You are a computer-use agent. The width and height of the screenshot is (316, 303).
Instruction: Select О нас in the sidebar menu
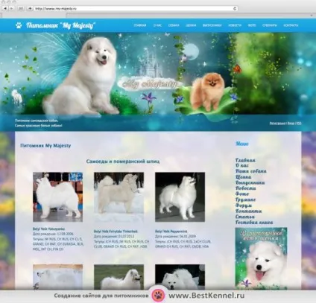(x=242, y=165)
